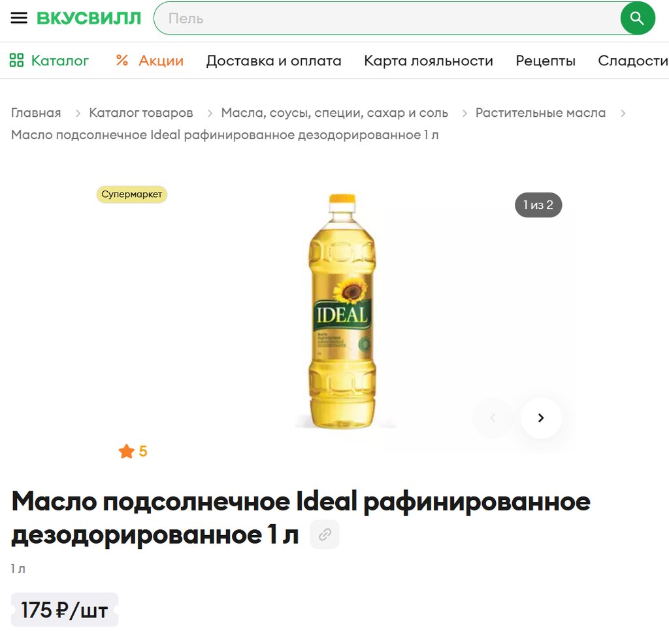The width and height of the screenshot is (669, 633).
Task: Open Каталог товаров breadcrumb link
Action: click(x=141, y=113)
